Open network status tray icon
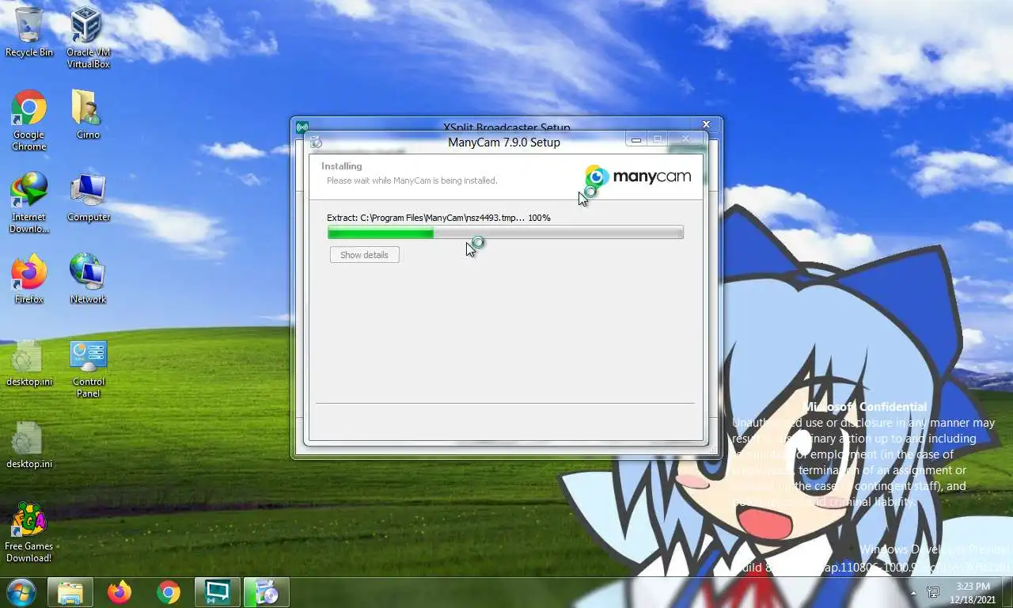 point(934,592)
